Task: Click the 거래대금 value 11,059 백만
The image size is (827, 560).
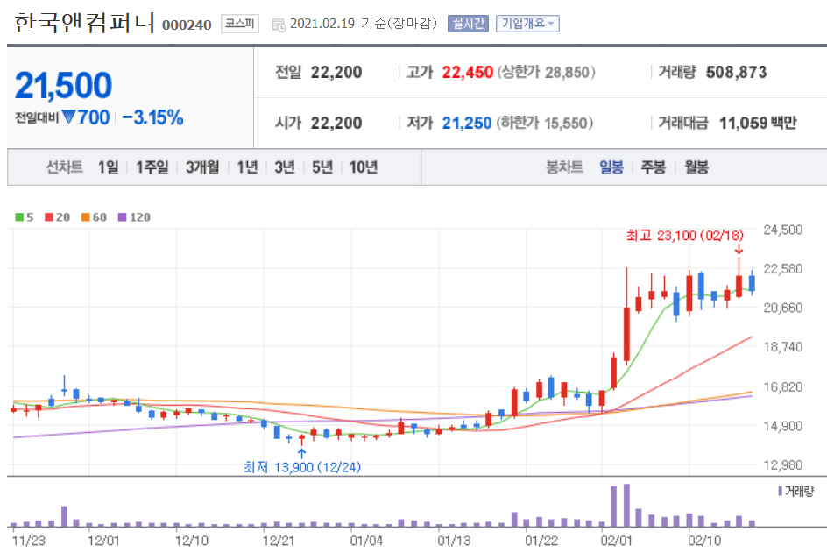Action: 758,123
